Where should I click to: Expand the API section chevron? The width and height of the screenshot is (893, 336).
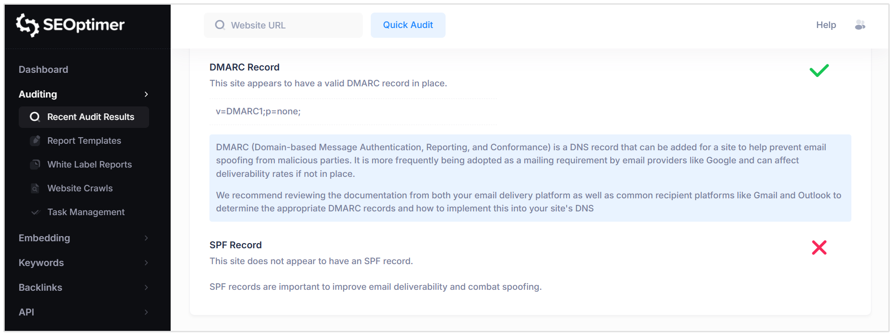[146, 312]
